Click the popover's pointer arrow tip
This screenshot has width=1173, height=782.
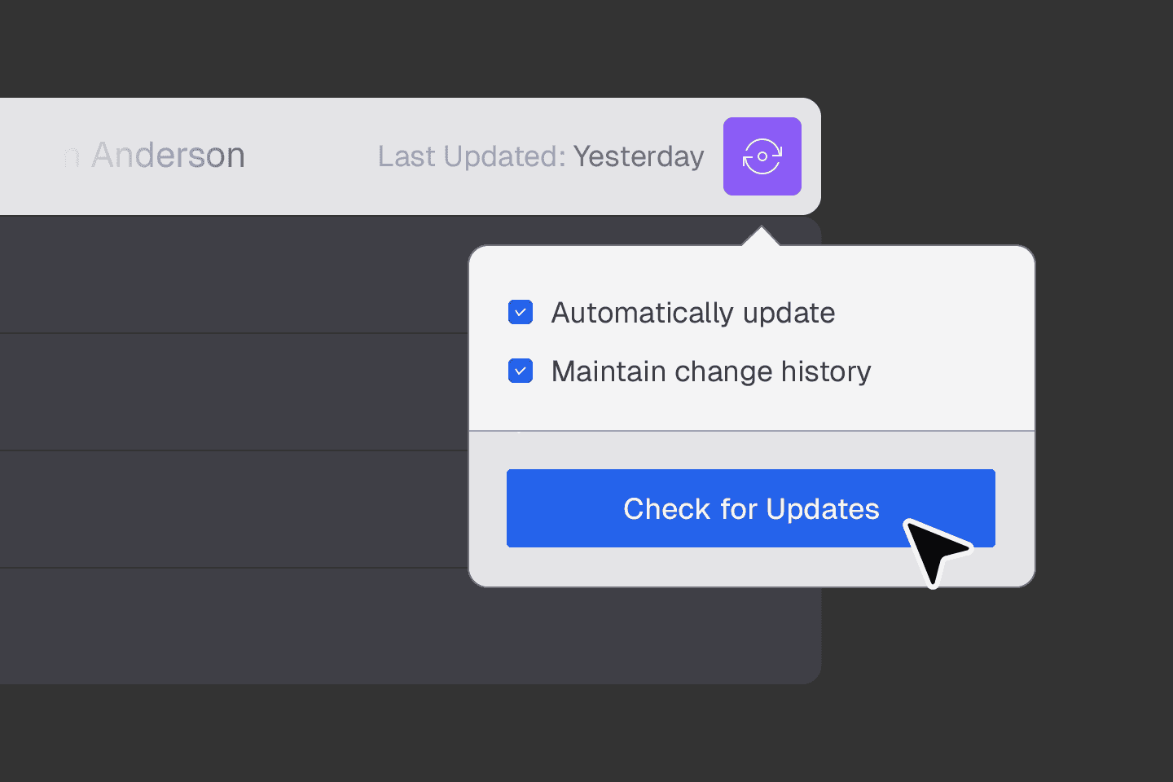click(x=761, y=231)
